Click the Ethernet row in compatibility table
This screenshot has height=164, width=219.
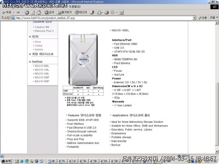tap(83, 94)
